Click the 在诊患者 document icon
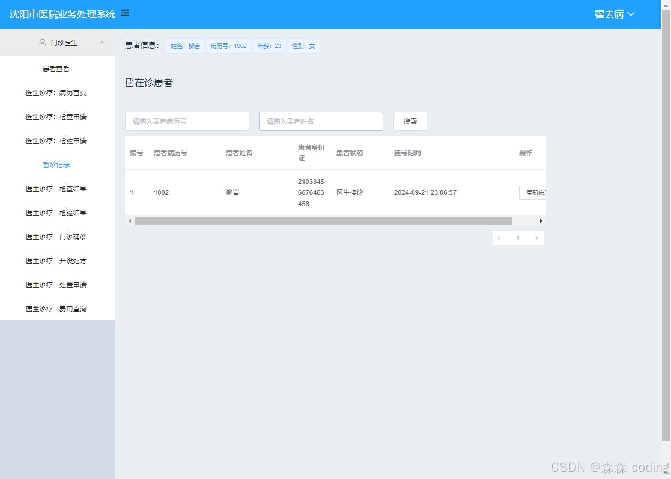 point(129,82)
